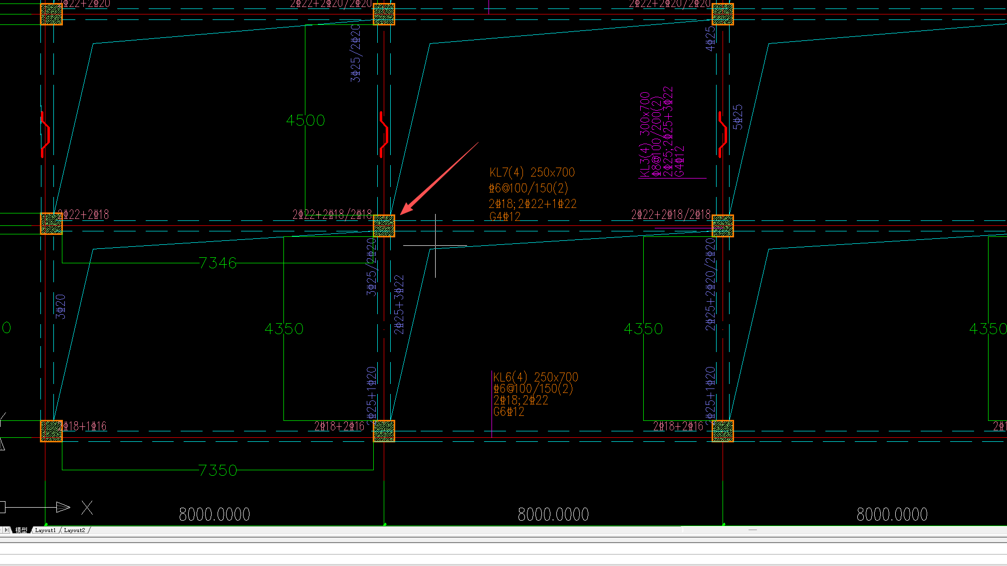This screenshot has width=1007, height=566.
Task: Select the column above the 4⌀25 text
Action: [723, 14]
